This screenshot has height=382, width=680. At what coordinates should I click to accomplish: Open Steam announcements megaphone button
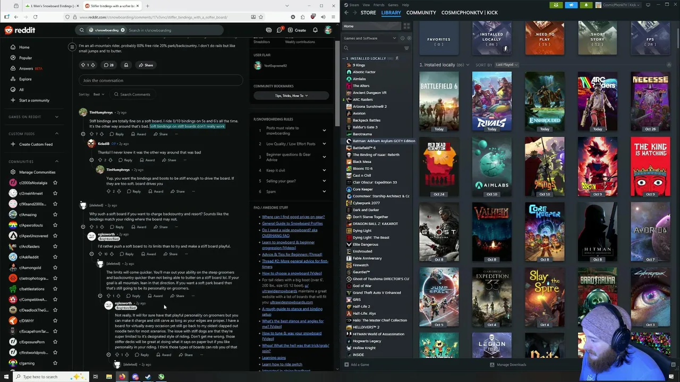pos(571,5)
